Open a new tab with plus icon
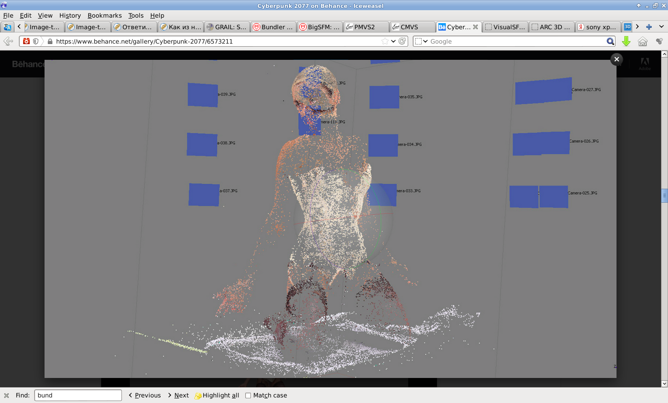 click(x=649, y=27)
